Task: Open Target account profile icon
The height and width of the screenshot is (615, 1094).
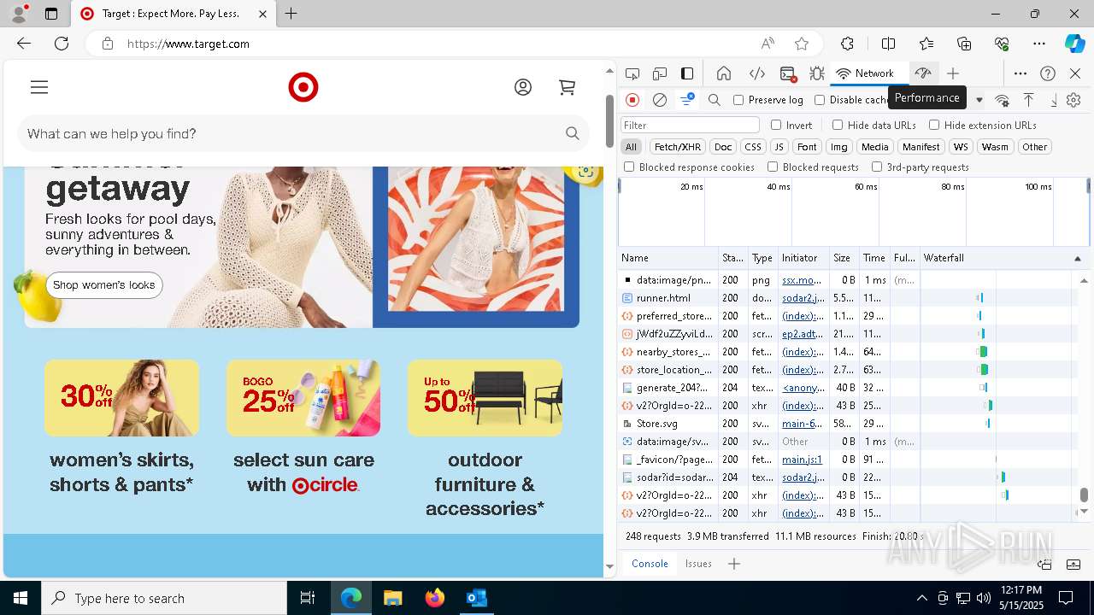Action: [x=523, y=87]
